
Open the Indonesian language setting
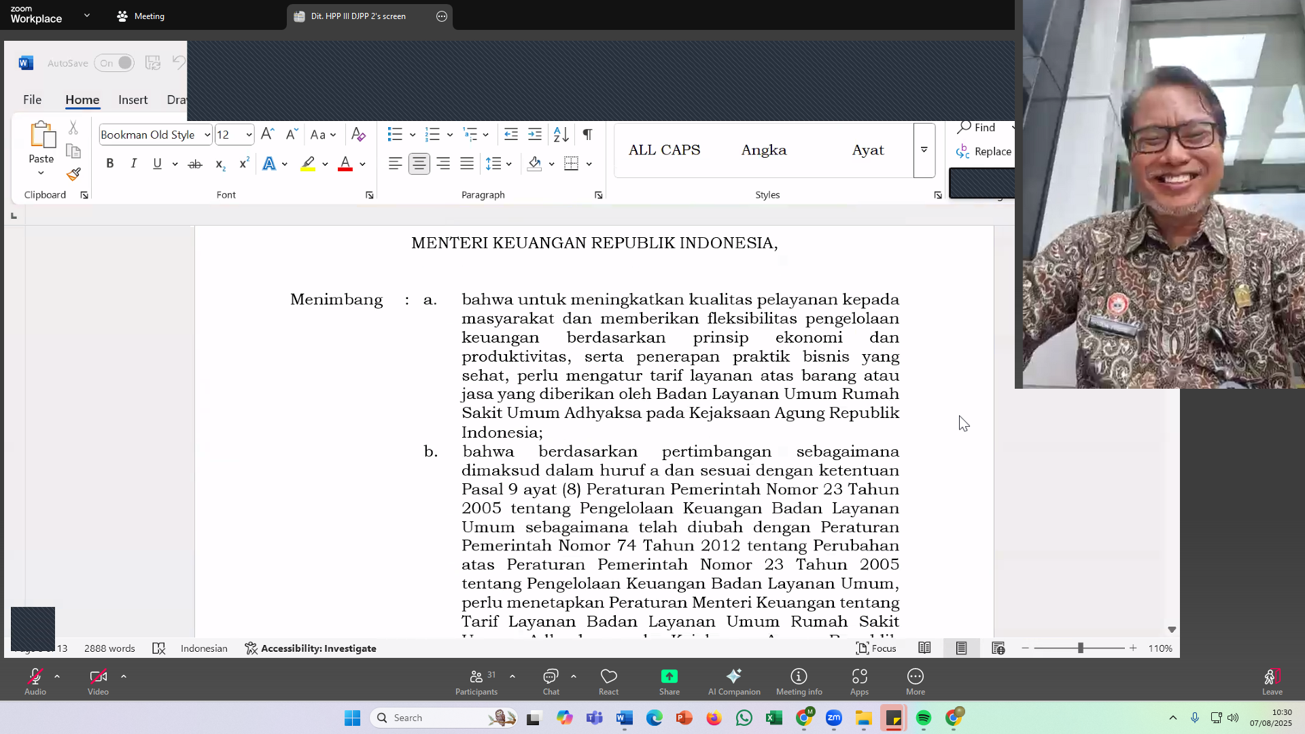(204, 648)
